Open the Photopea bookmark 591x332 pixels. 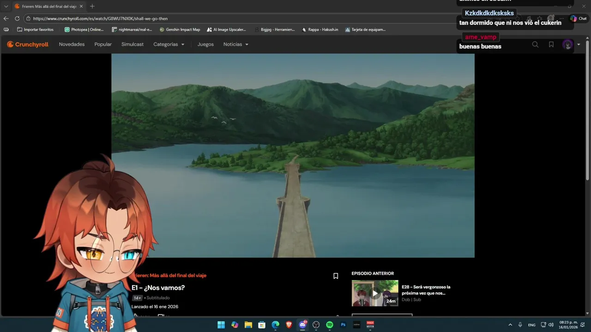click(84, 30)
